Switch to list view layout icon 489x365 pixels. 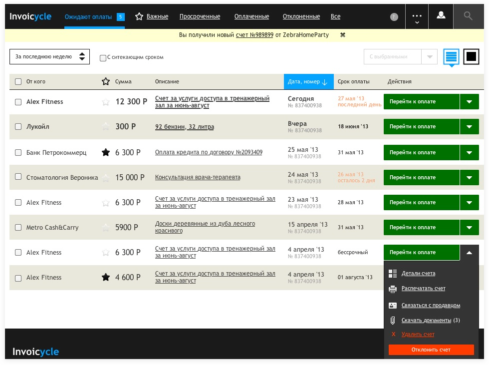click(451, 56)
